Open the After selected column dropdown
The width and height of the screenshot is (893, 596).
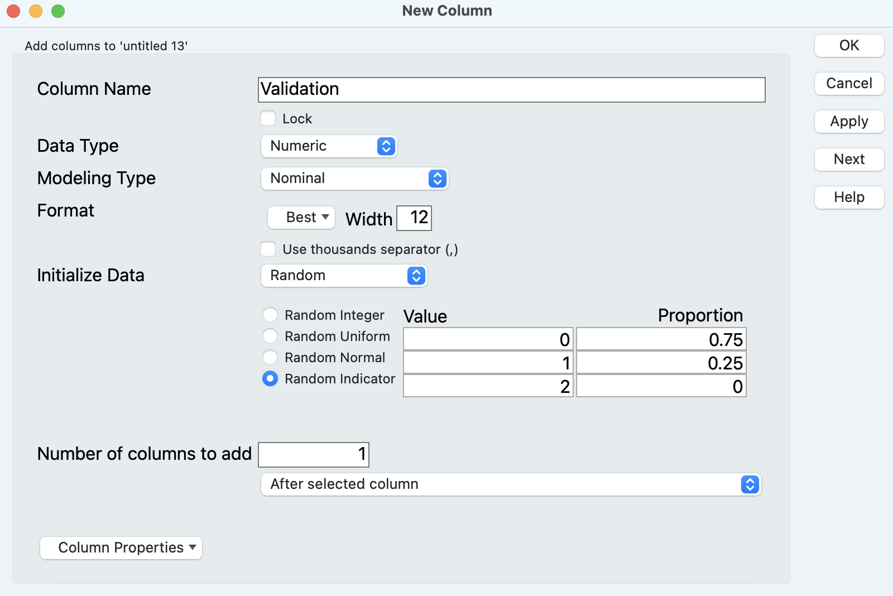click(511, 484)
